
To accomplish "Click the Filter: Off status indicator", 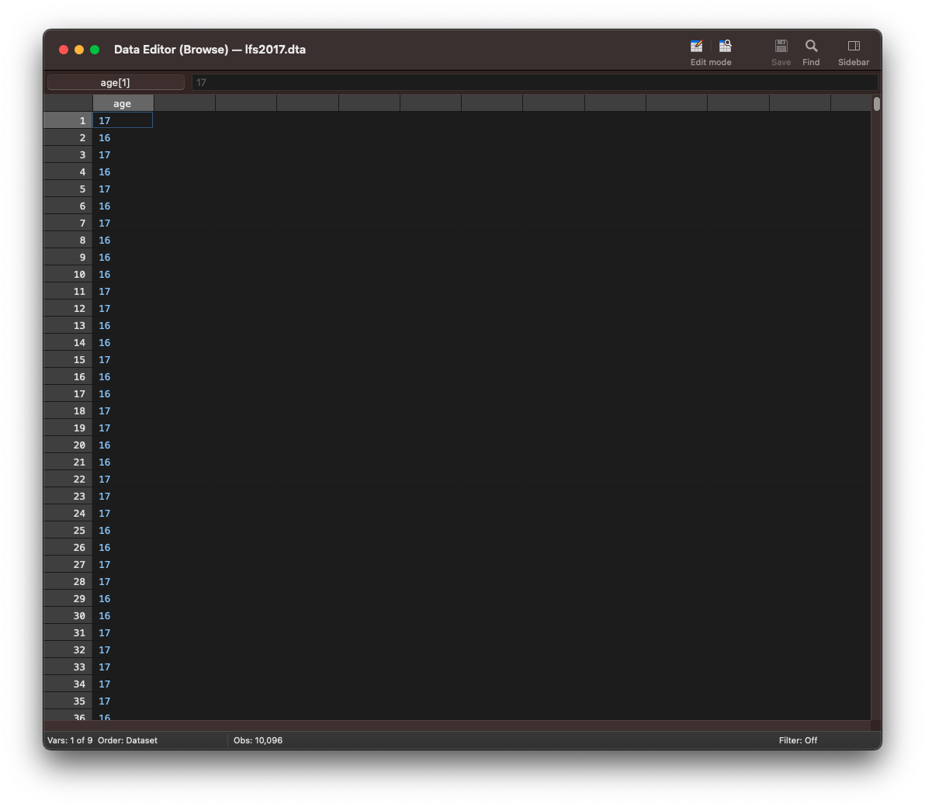I will point(798,740).
